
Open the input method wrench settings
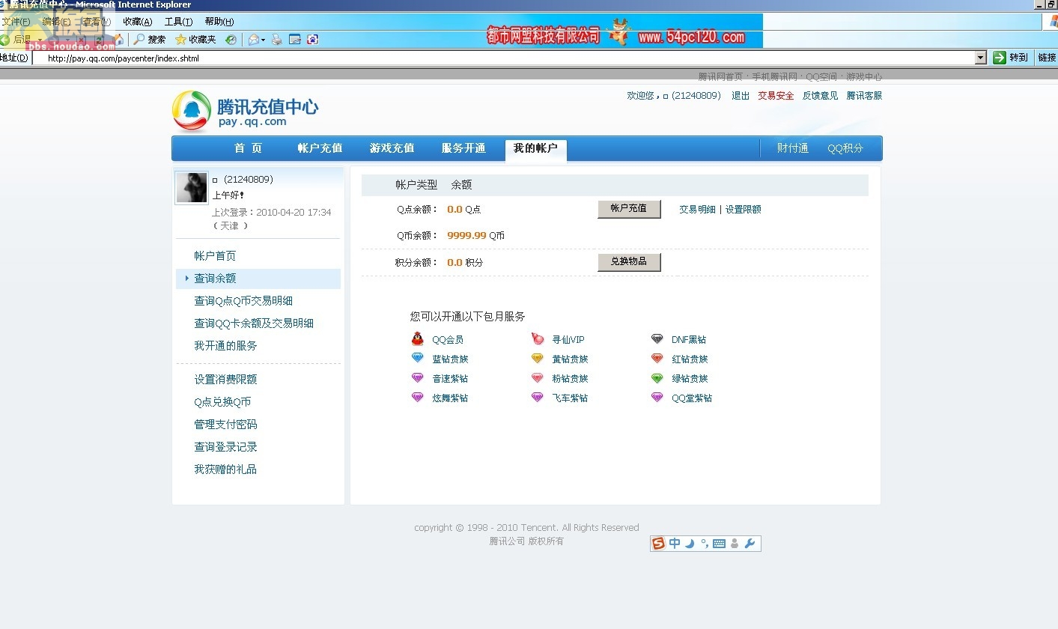click(x=750, y=544)
